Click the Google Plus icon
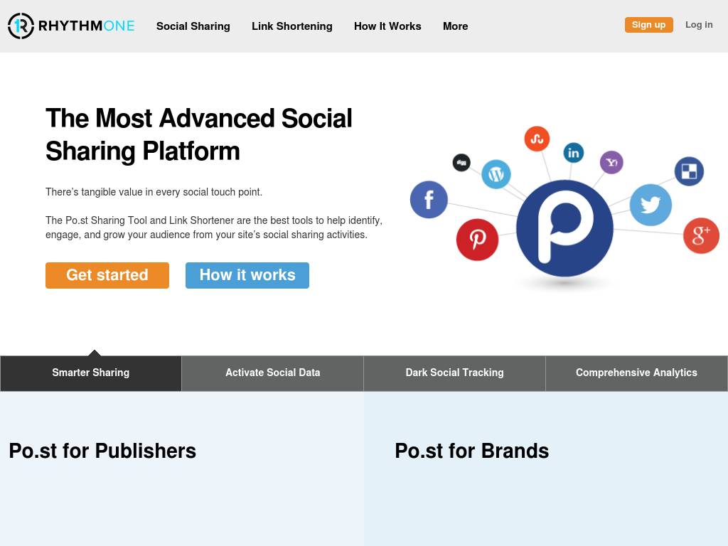Viewport: 728px width, 546px height. pyautogui.click(x=701, y=235)
